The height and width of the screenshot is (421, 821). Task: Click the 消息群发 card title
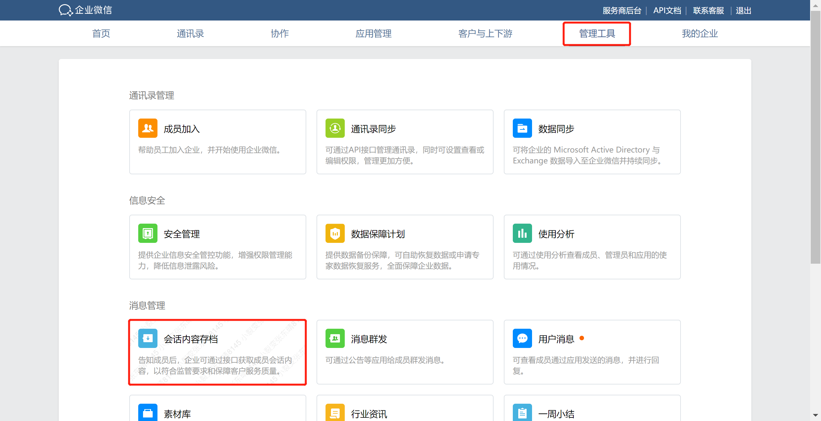pos(369,339)
